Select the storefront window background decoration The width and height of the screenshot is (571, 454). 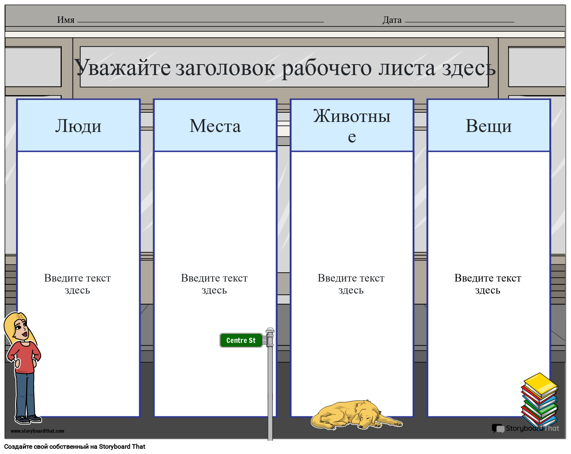point(32,68)
